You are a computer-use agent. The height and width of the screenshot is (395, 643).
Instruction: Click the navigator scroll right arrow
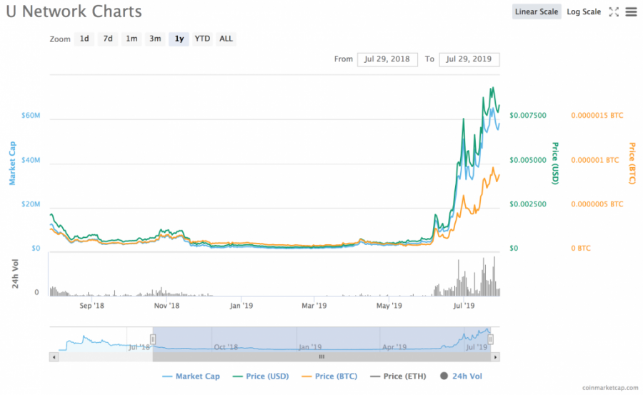(495, 357)
